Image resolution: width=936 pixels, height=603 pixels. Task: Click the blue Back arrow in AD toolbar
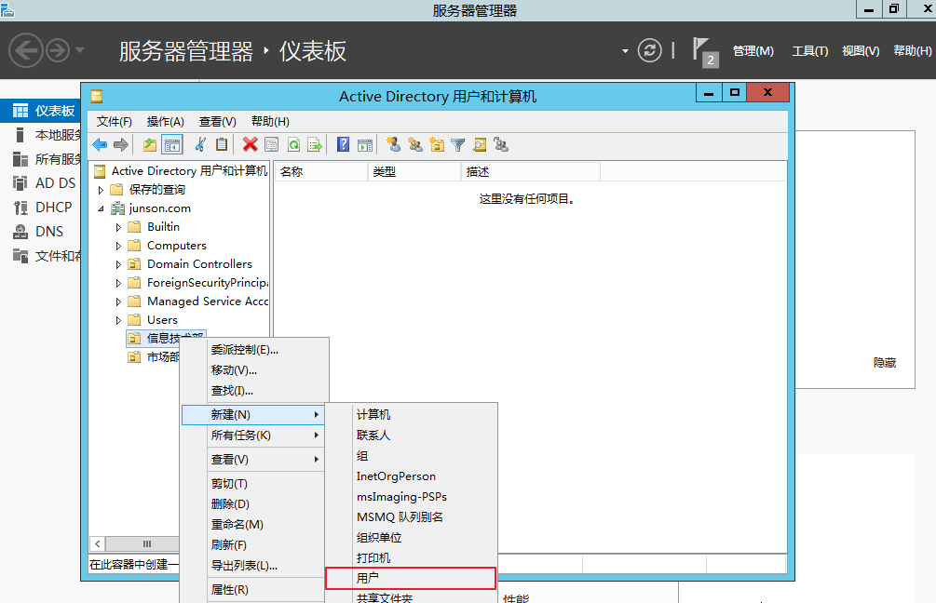100,144
